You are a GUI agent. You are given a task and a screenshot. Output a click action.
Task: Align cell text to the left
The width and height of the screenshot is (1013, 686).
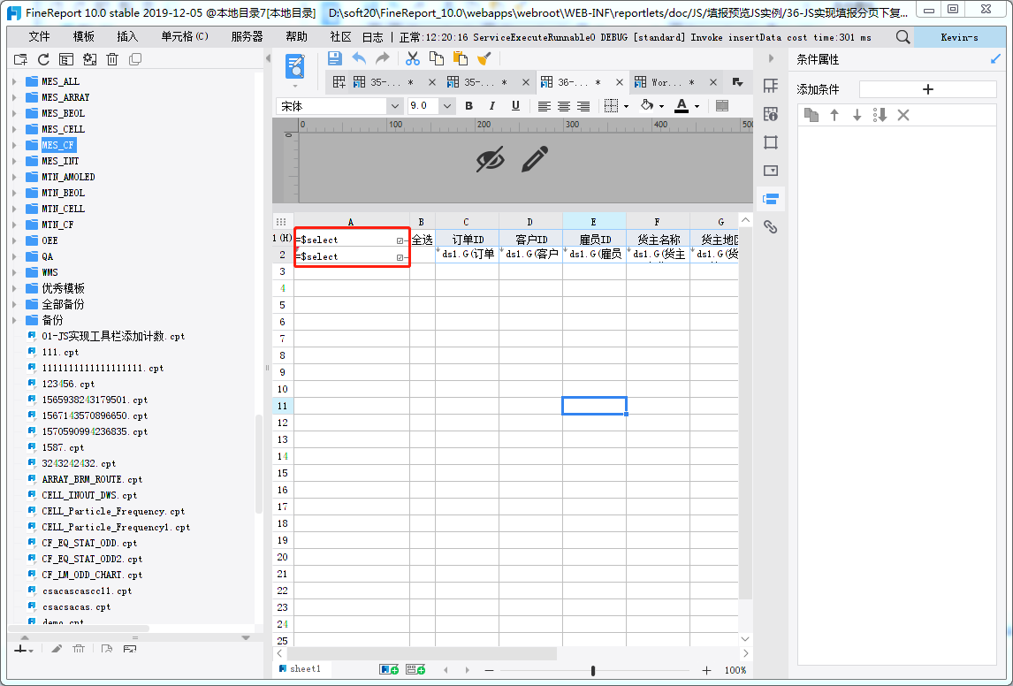point(544,106)
